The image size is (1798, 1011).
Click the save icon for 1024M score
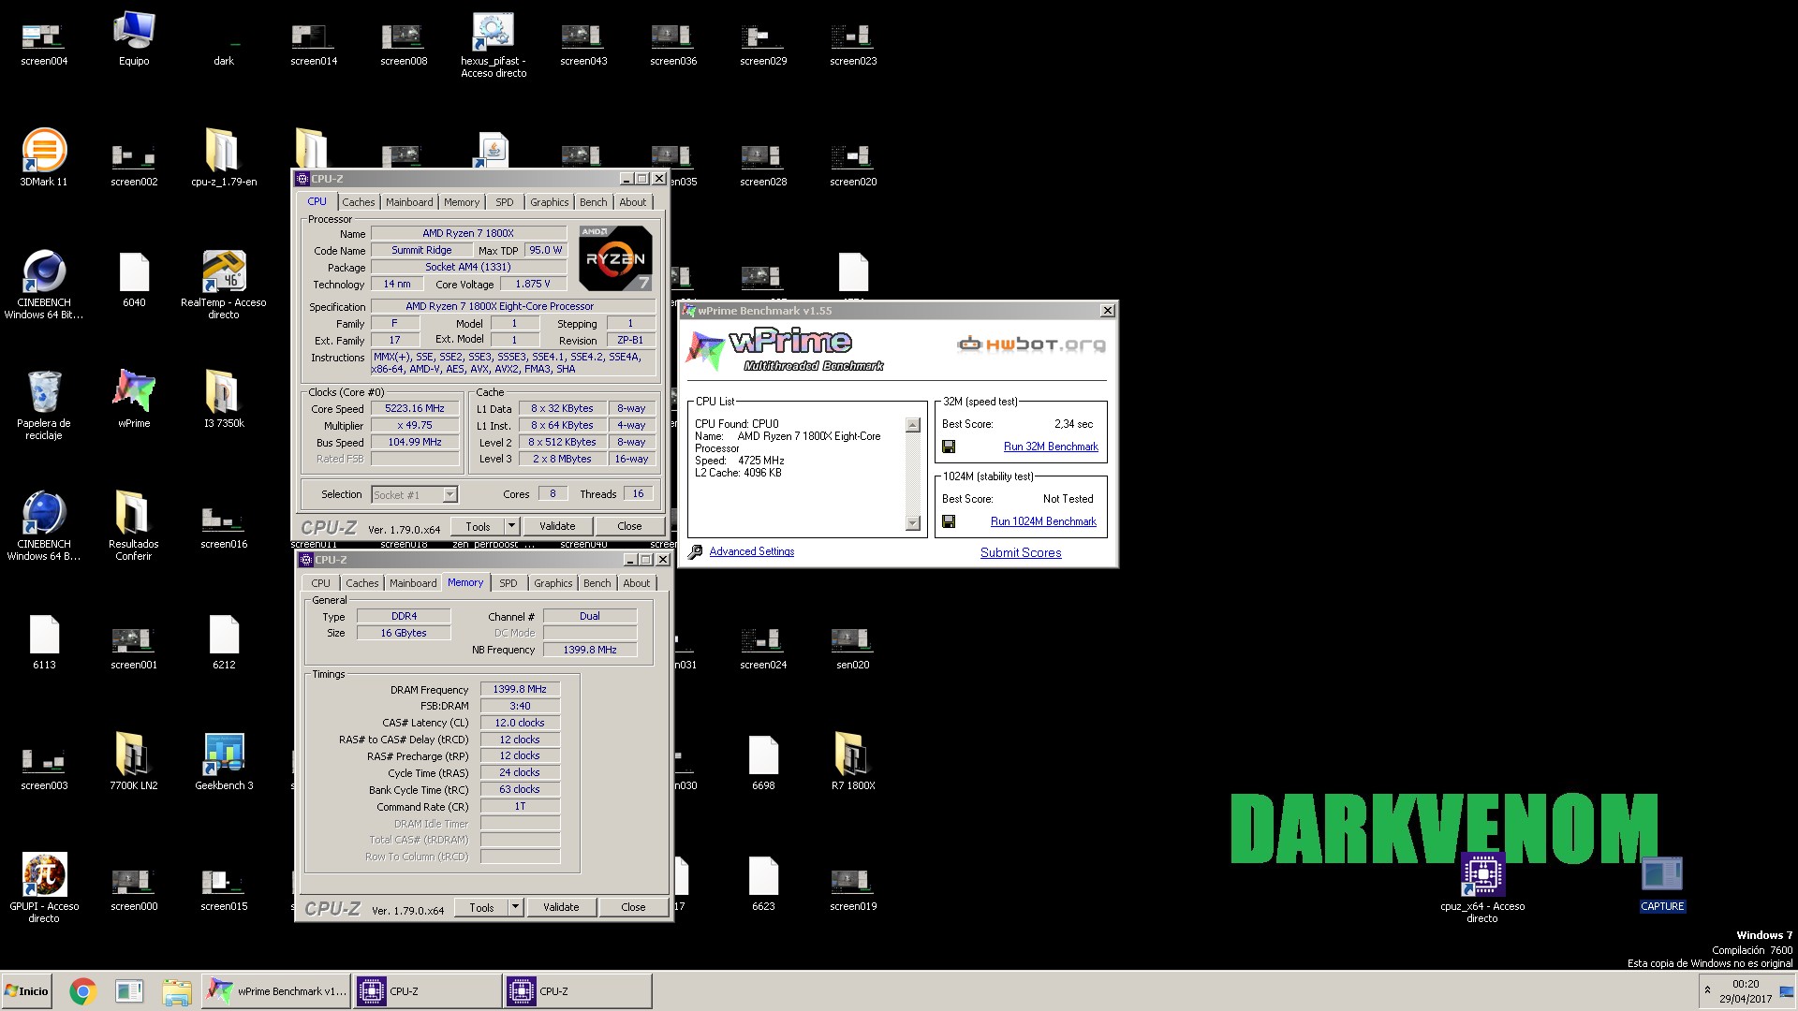[x=949, y=521]
